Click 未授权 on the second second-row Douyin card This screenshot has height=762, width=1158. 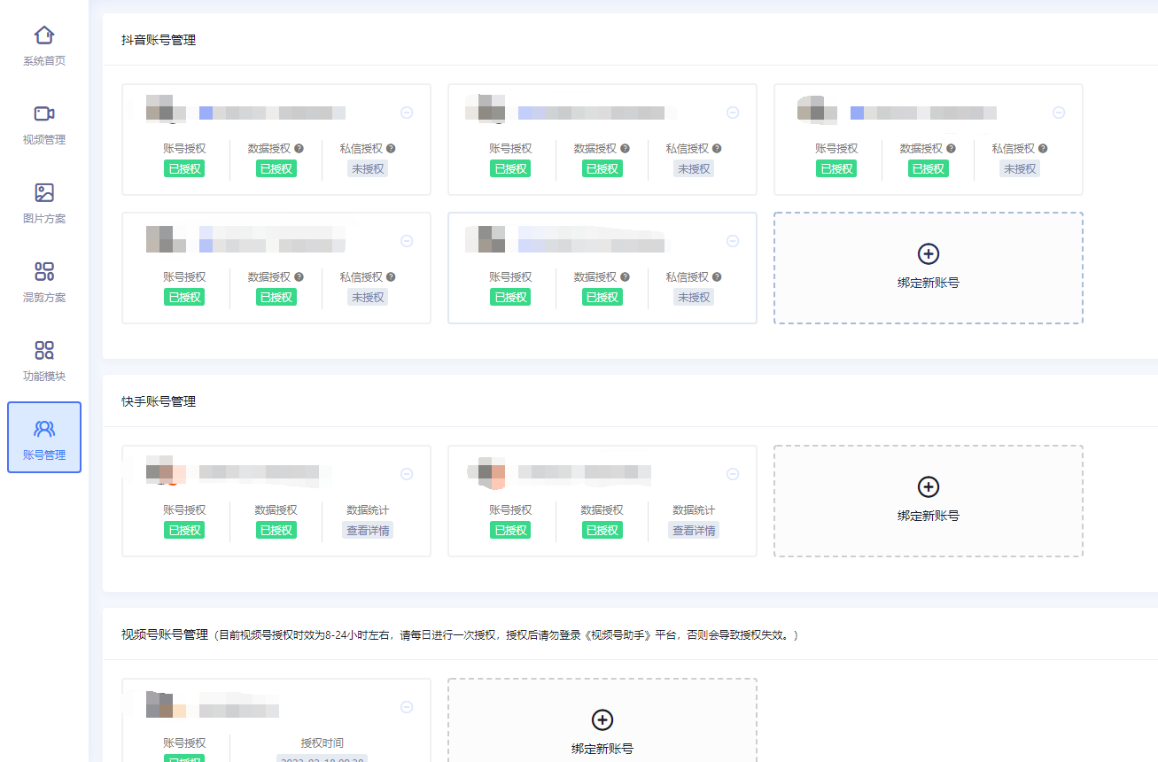point(694,297)
